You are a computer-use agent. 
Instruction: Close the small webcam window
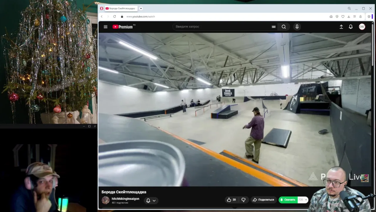click(x=95, y=126)
